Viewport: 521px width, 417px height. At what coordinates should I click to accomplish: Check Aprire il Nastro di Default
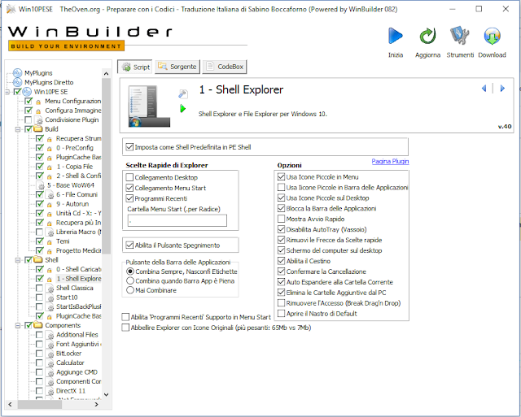pos(281,313)
